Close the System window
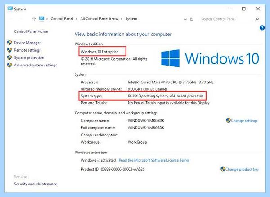Screen dimensions: 270x197 (258, 9)
